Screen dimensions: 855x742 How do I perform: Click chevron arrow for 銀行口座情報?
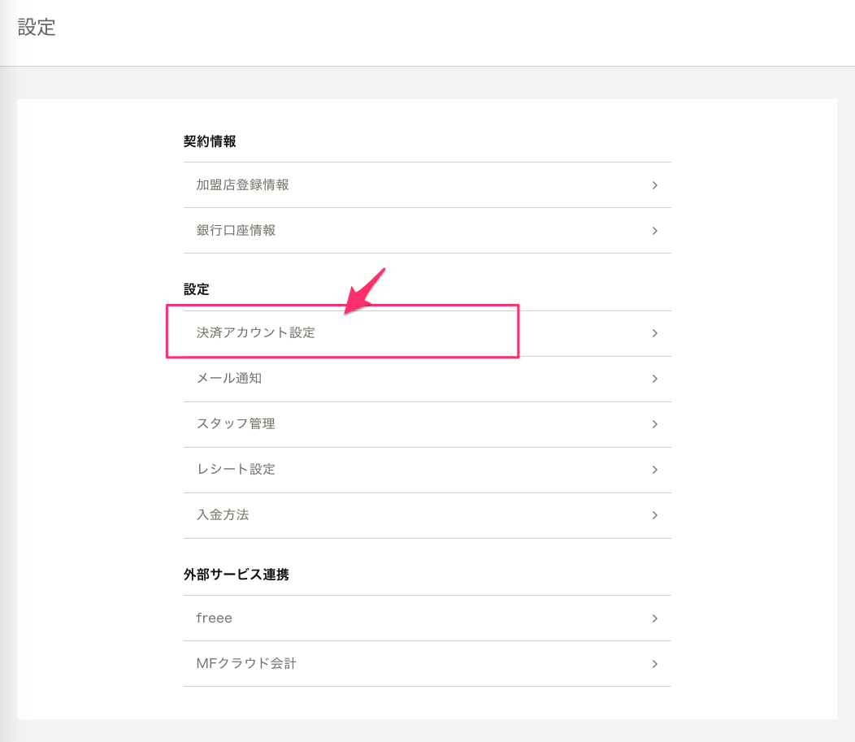coord(655,231)
